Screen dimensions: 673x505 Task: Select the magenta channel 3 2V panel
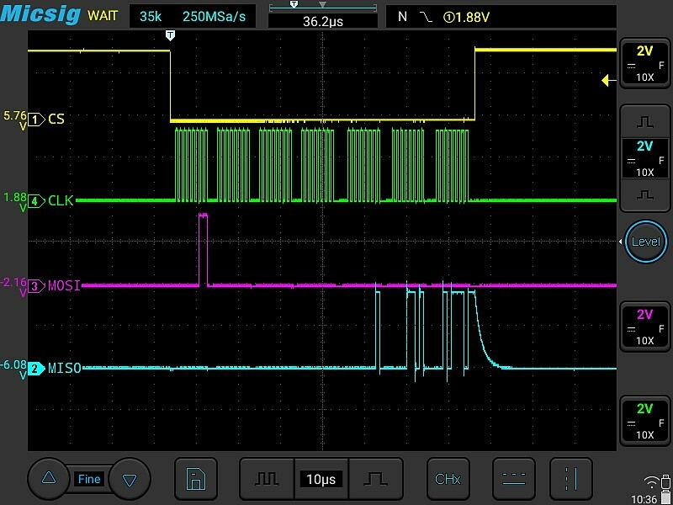645,327
